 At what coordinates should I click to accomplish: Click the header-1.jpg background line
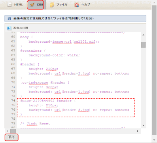(x=79, y=92)
